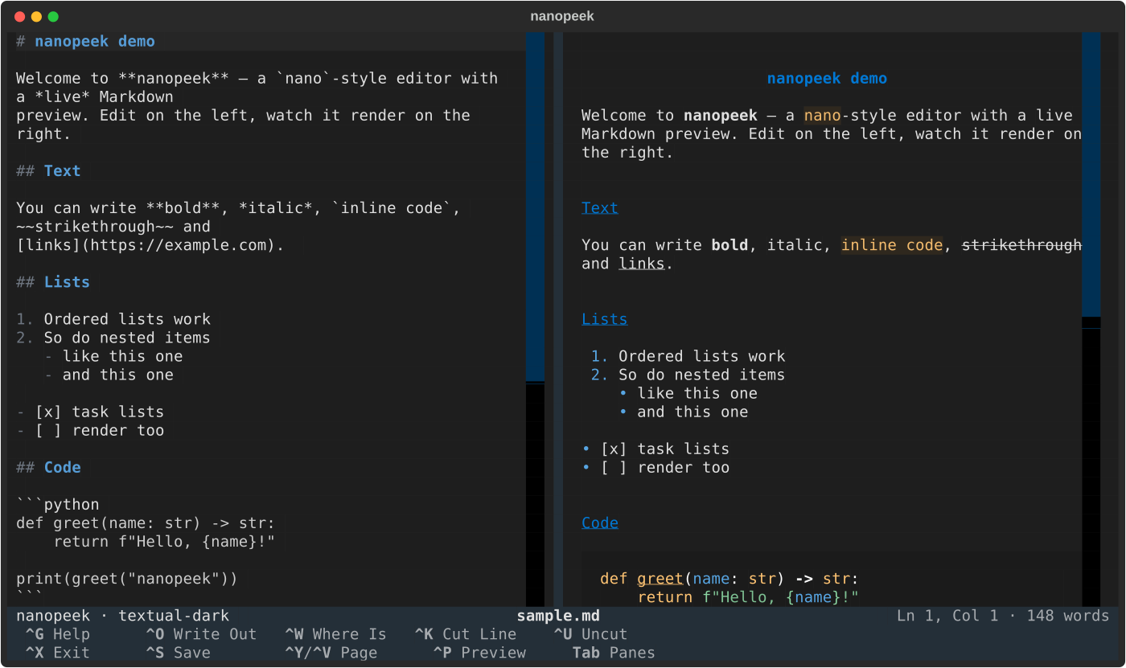This screenshot has width=1126, height=668.
Task: Click 'sample.md' filename in status bar
Action: coord(558,616)
